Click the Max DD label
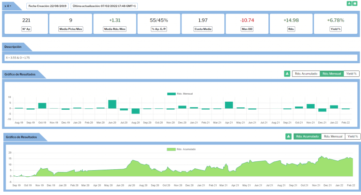This screenshot has width=361, height=195. coord(247,29)
